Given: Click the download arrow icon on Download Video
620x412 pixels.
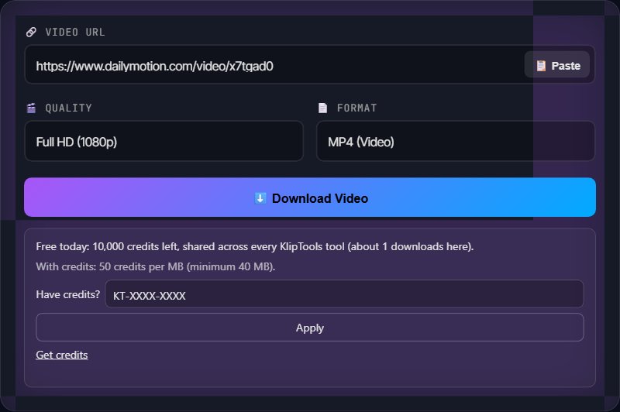Looking at the screenshot, I should 260,198.
